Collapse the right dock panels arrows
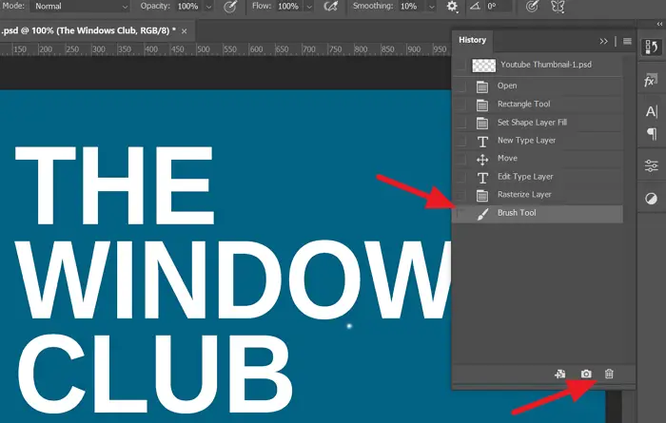The height and width of the screenshot is (423, 666). 659,24
